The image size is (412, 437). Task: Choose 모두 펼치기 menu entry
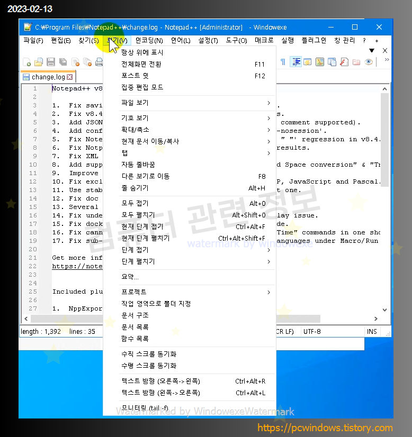pos(190,215)
